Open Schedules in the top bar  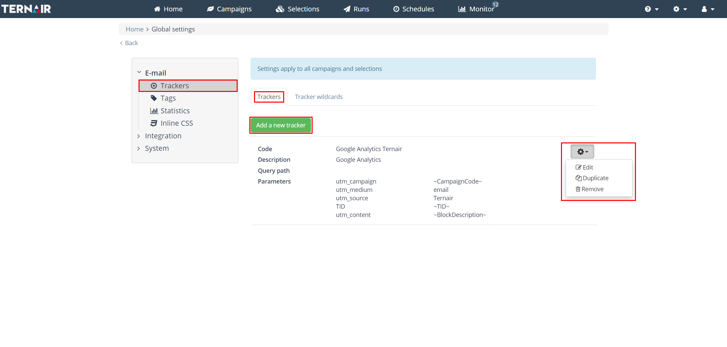pyautogui.click(x=414, y=9)
